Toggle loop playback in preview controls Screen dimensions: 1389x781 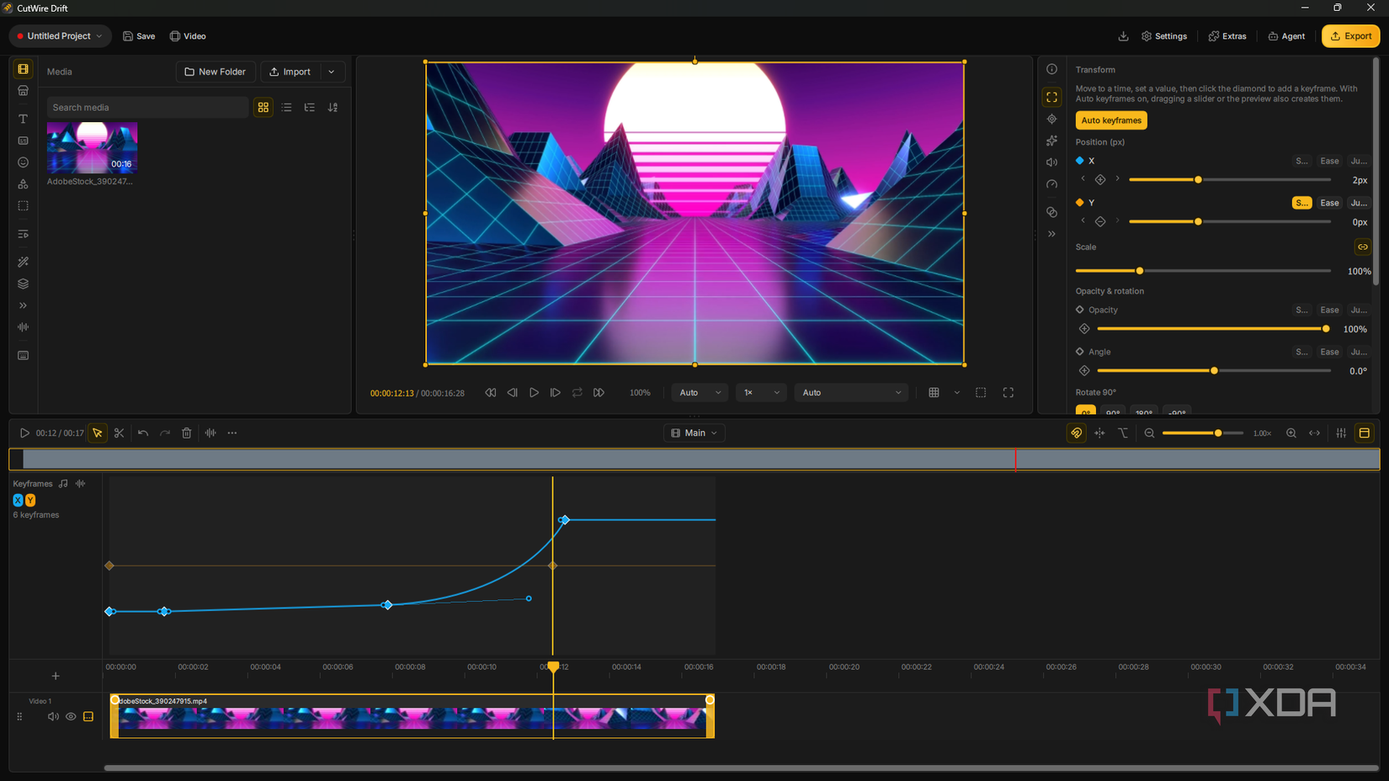577,392
